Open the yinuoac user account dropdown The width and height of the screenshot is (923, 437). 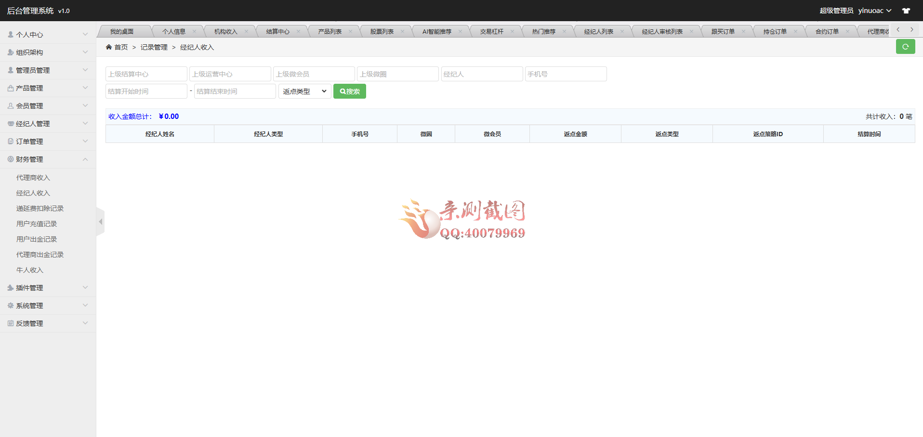tap(874, 11)
